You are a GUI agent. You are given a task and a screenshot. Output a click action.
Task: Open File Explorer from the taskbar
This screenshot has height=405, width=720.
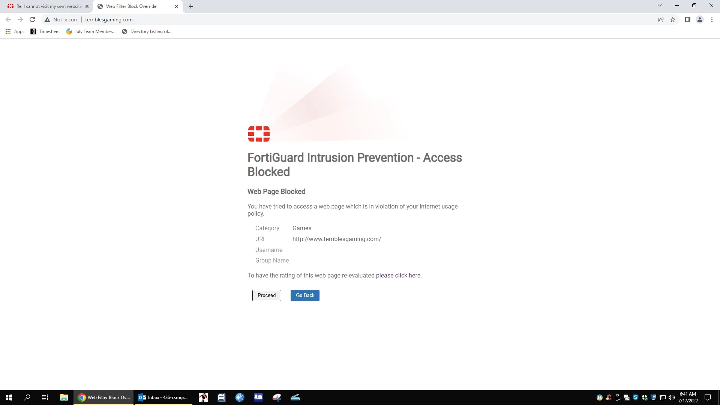[x=64, y=397]
